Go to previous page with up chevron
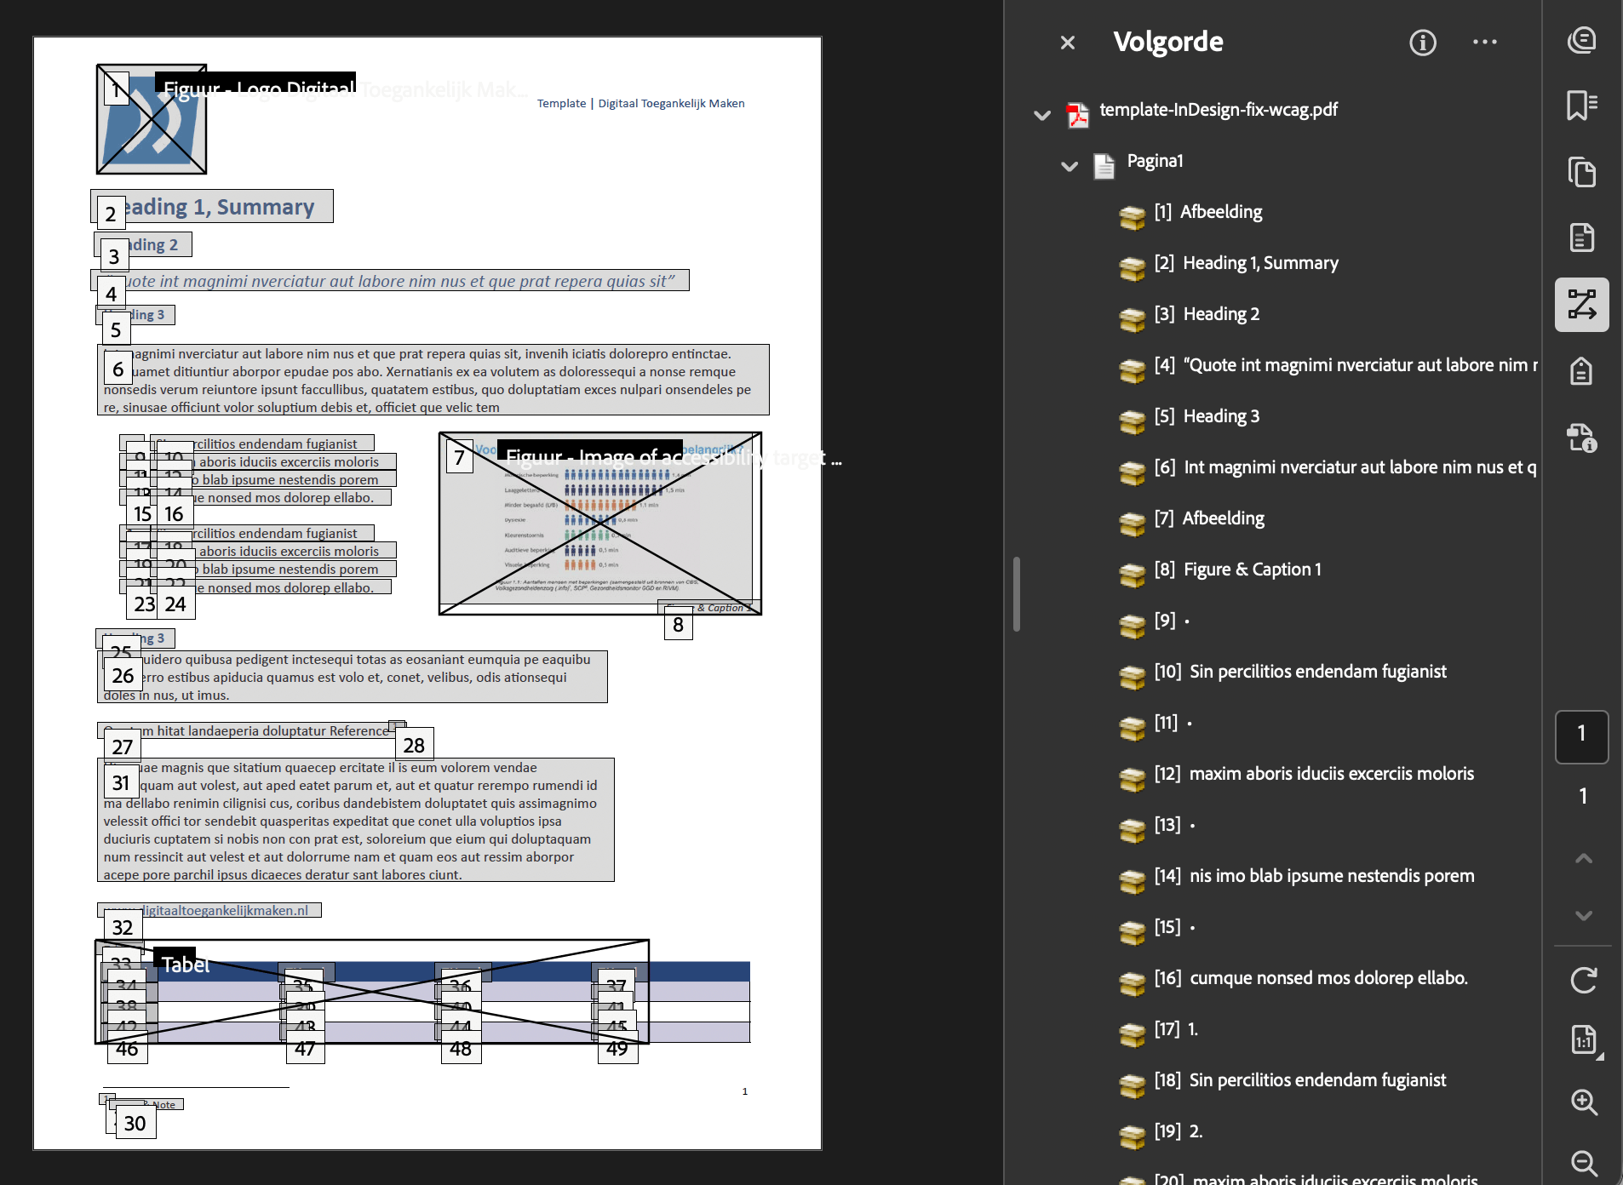Image resolution: width=1623 pixels, height=1185 pixels. pos(1583,858)
